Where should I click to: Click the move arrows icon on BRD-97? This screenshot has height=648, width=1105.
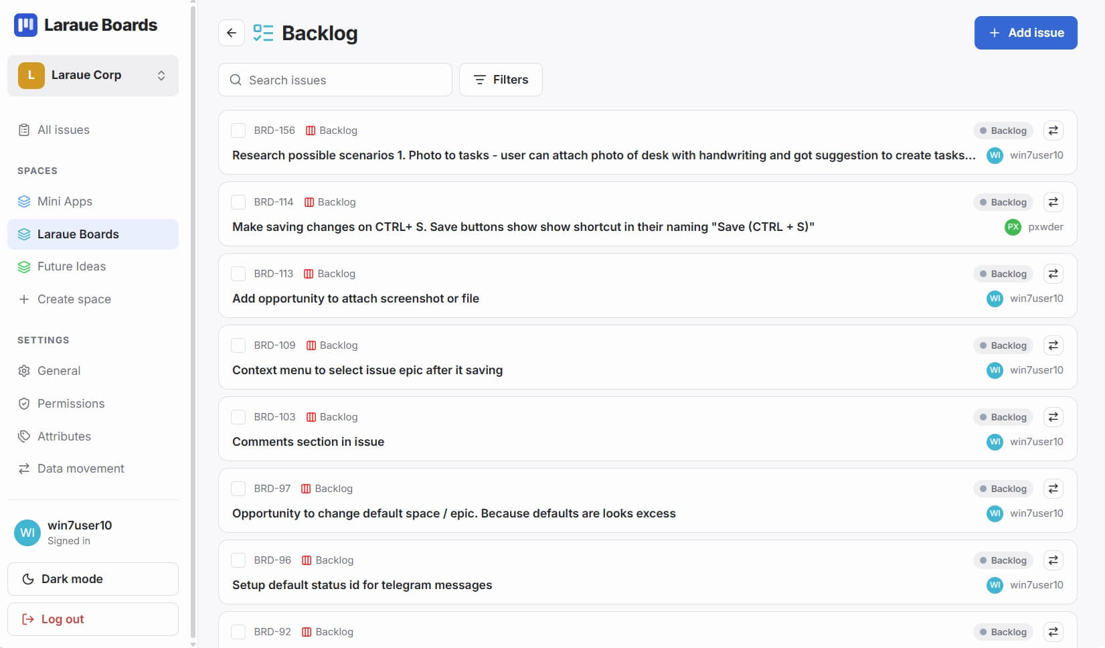coord(1053,489)
